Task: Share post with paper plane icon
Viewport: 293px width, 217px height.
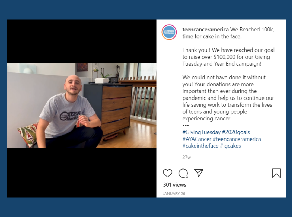Action: pos(198,173)
